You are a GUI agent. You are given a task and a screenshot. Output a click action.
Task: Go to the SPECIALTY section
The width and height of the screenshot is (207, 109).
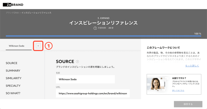click(x=13, y=86)
